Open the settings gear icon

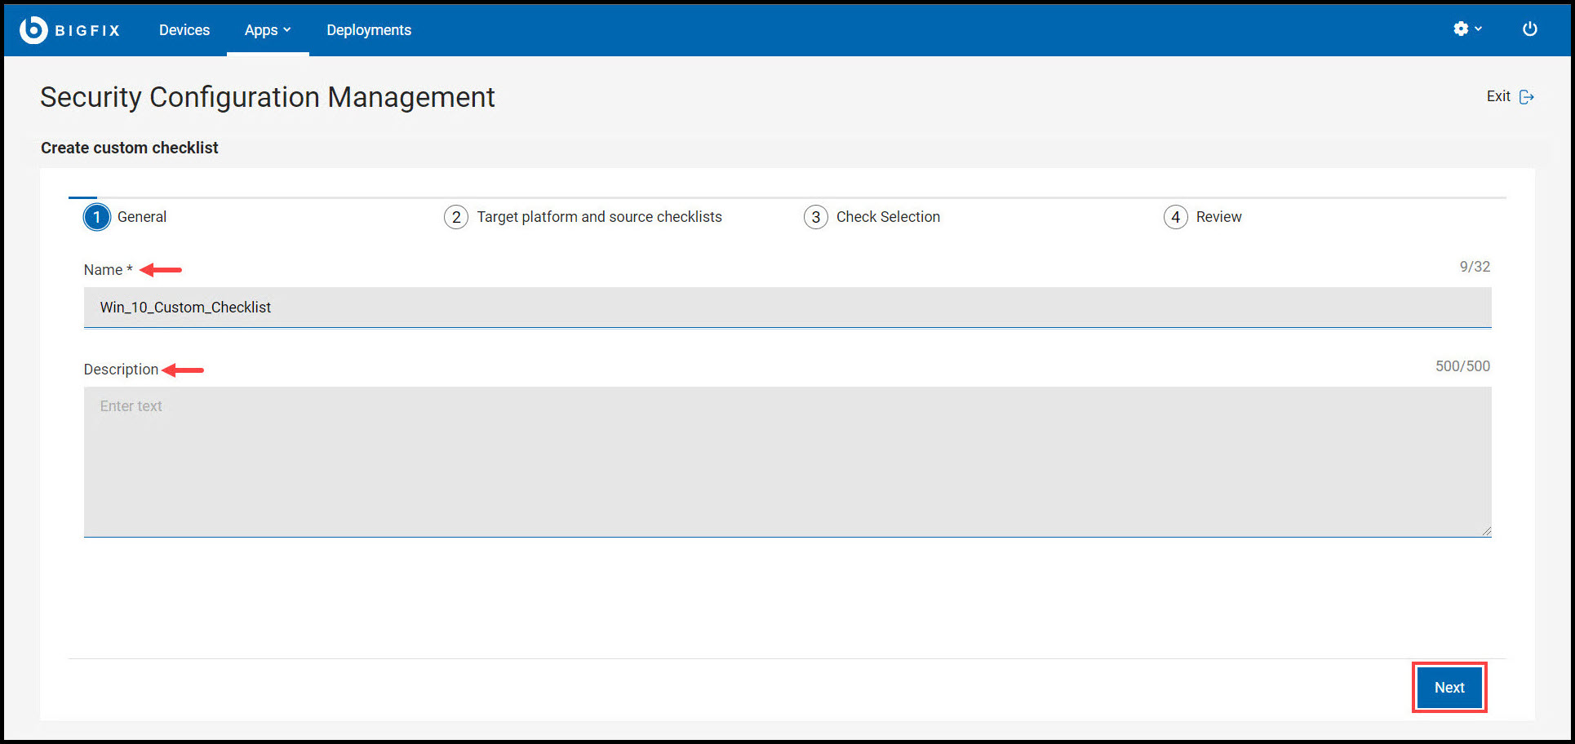click(1462, 29)
